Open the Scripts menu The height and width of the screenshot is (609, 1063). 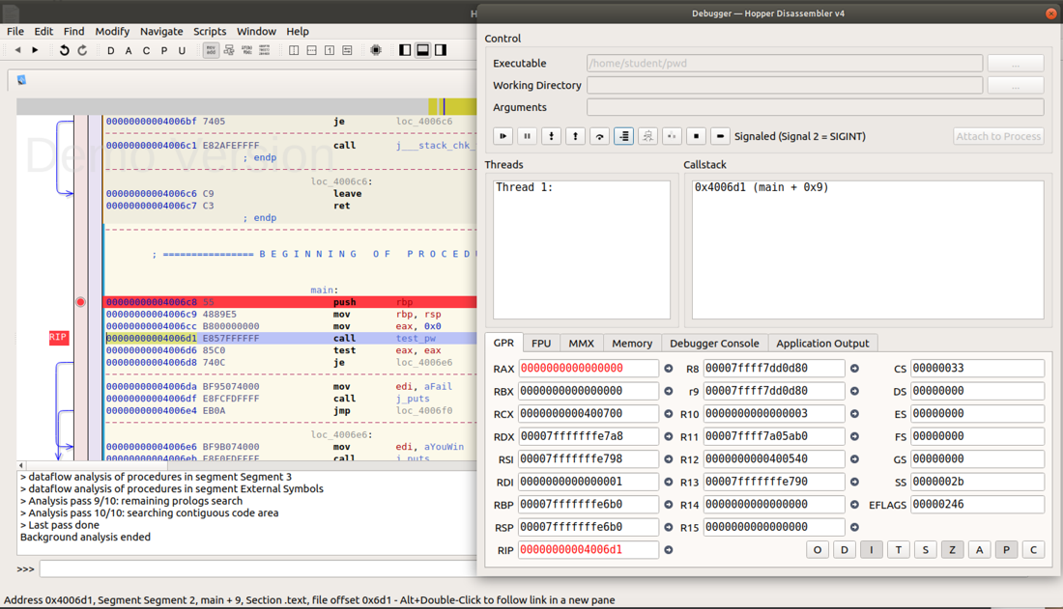(210, 31)
